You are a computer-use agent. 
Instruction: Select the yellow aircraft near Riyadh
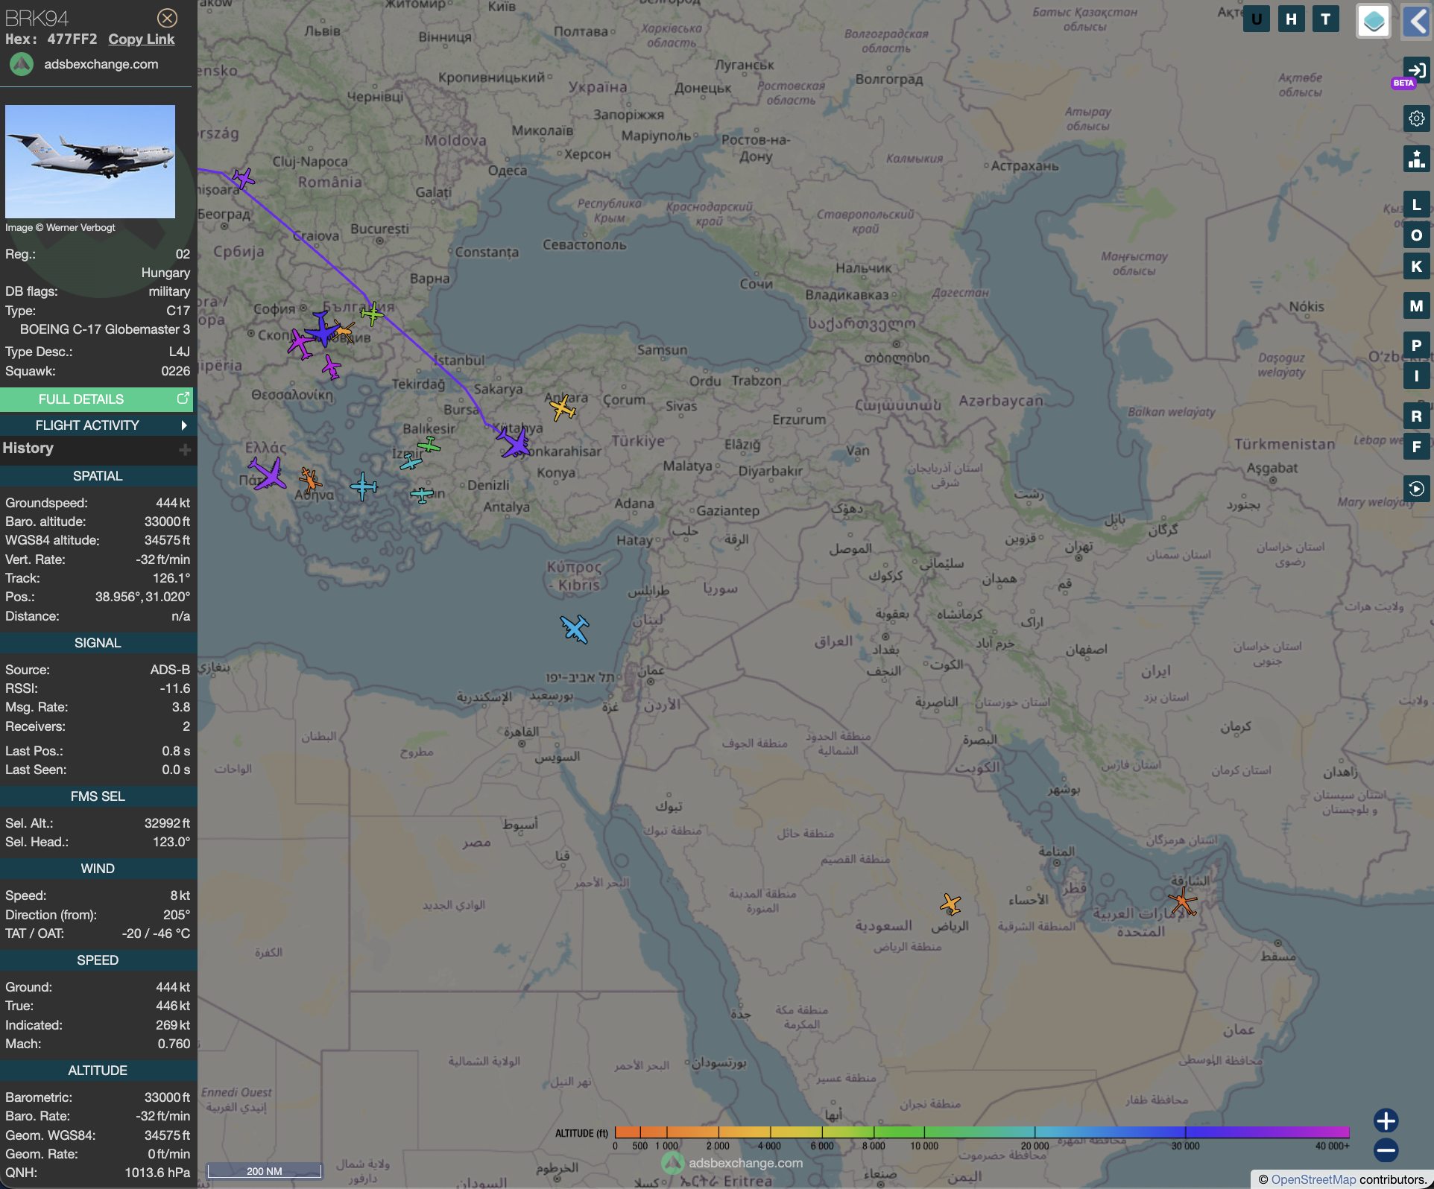tap(950, 904)
